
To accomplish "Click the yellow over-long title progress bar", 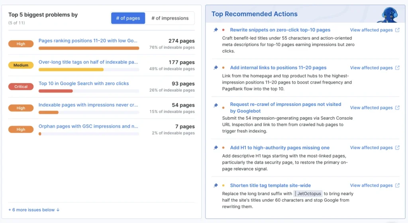I will click(x=71, y=70).
